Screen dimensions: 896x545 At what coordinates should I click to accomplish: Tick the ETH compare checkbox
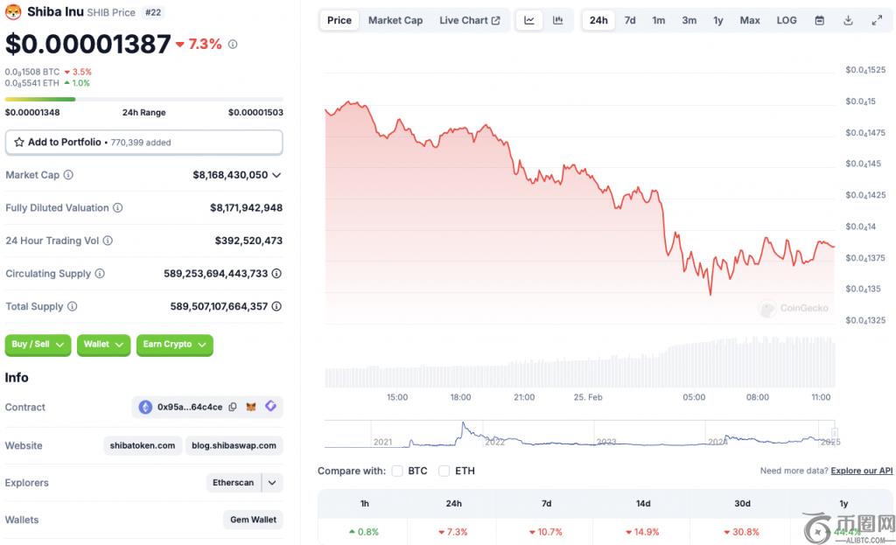444,471
